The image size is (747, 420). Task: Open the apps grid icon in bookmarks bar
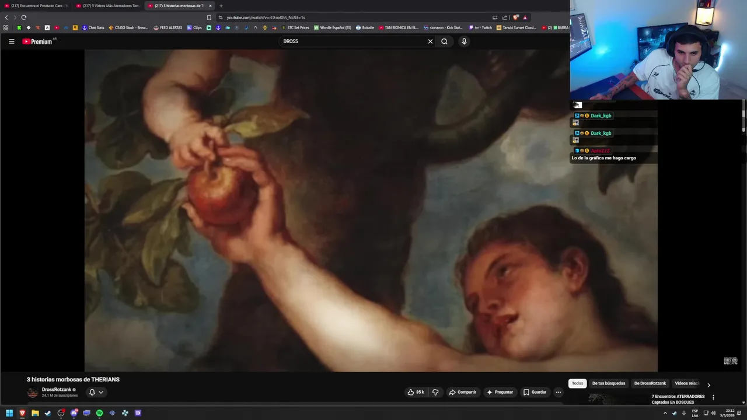[x=6, y=27]
